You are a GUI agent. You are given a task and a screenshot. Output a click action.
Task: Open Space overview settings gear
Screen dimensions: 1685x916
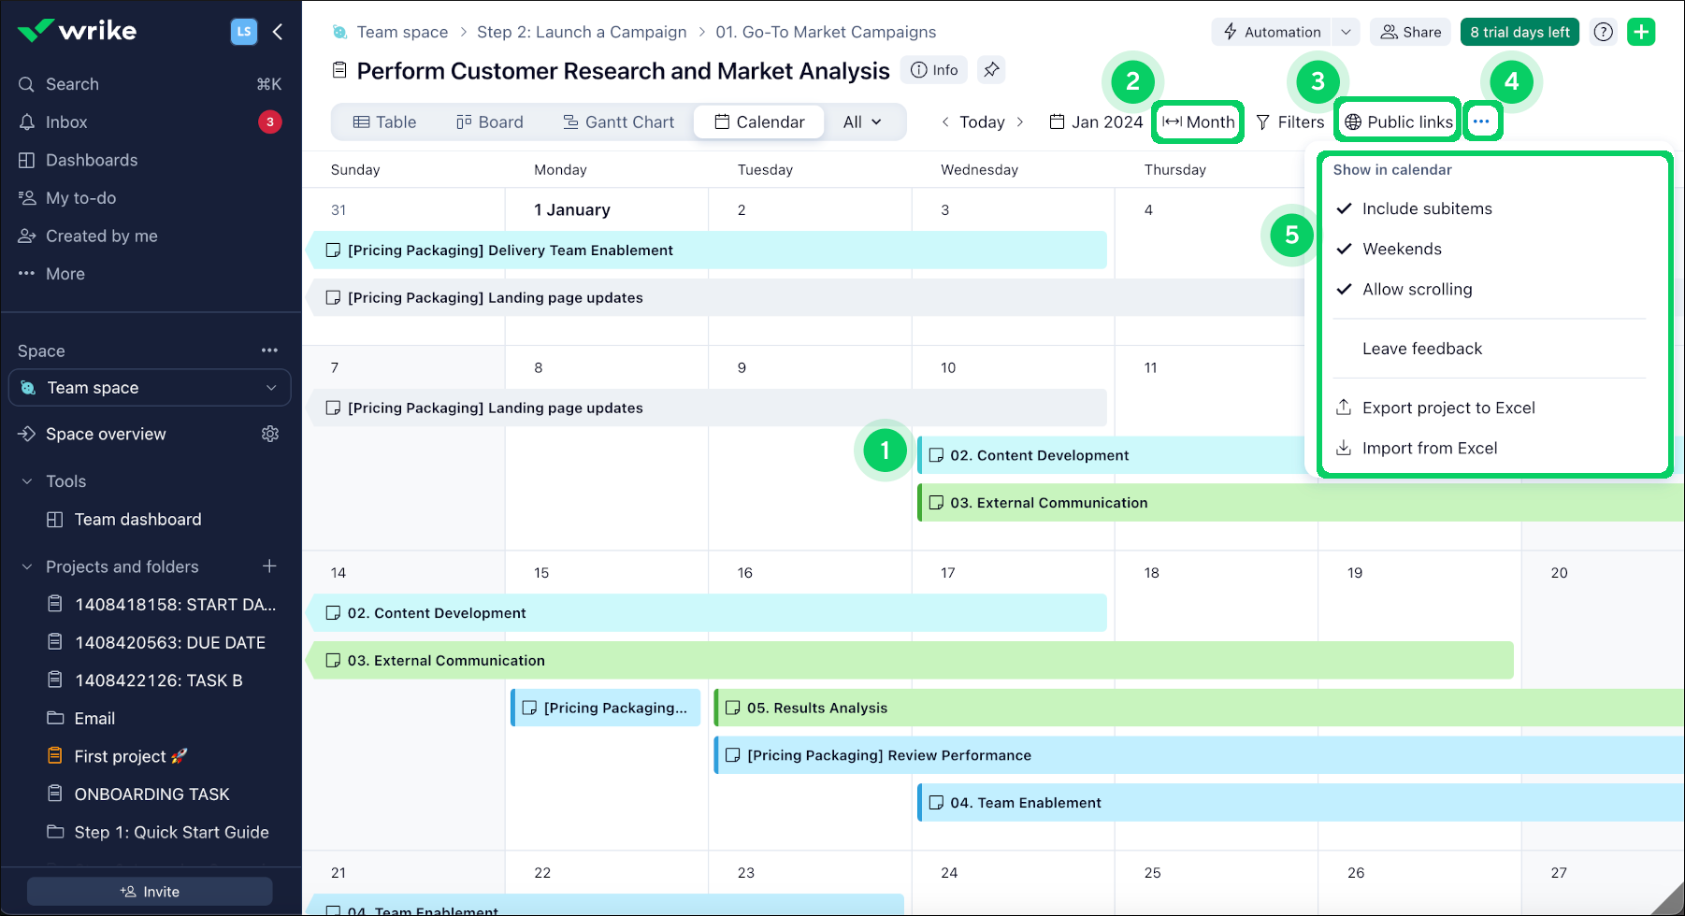click(x=270, y=434)
